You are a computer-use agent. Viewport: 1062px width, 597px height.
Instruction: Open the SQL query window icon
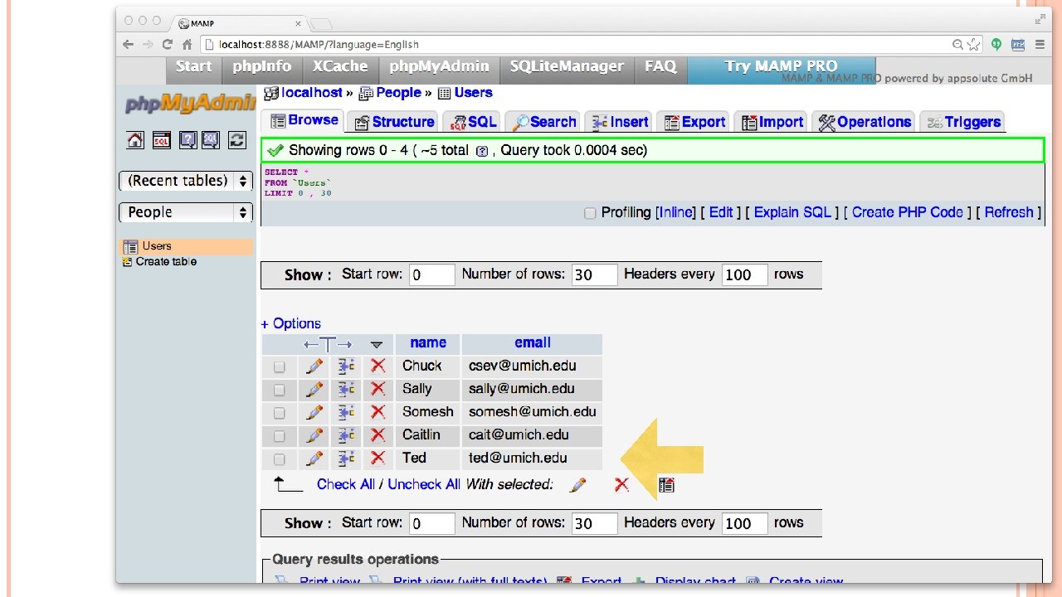pyautogui.click(x=161, y=140)
